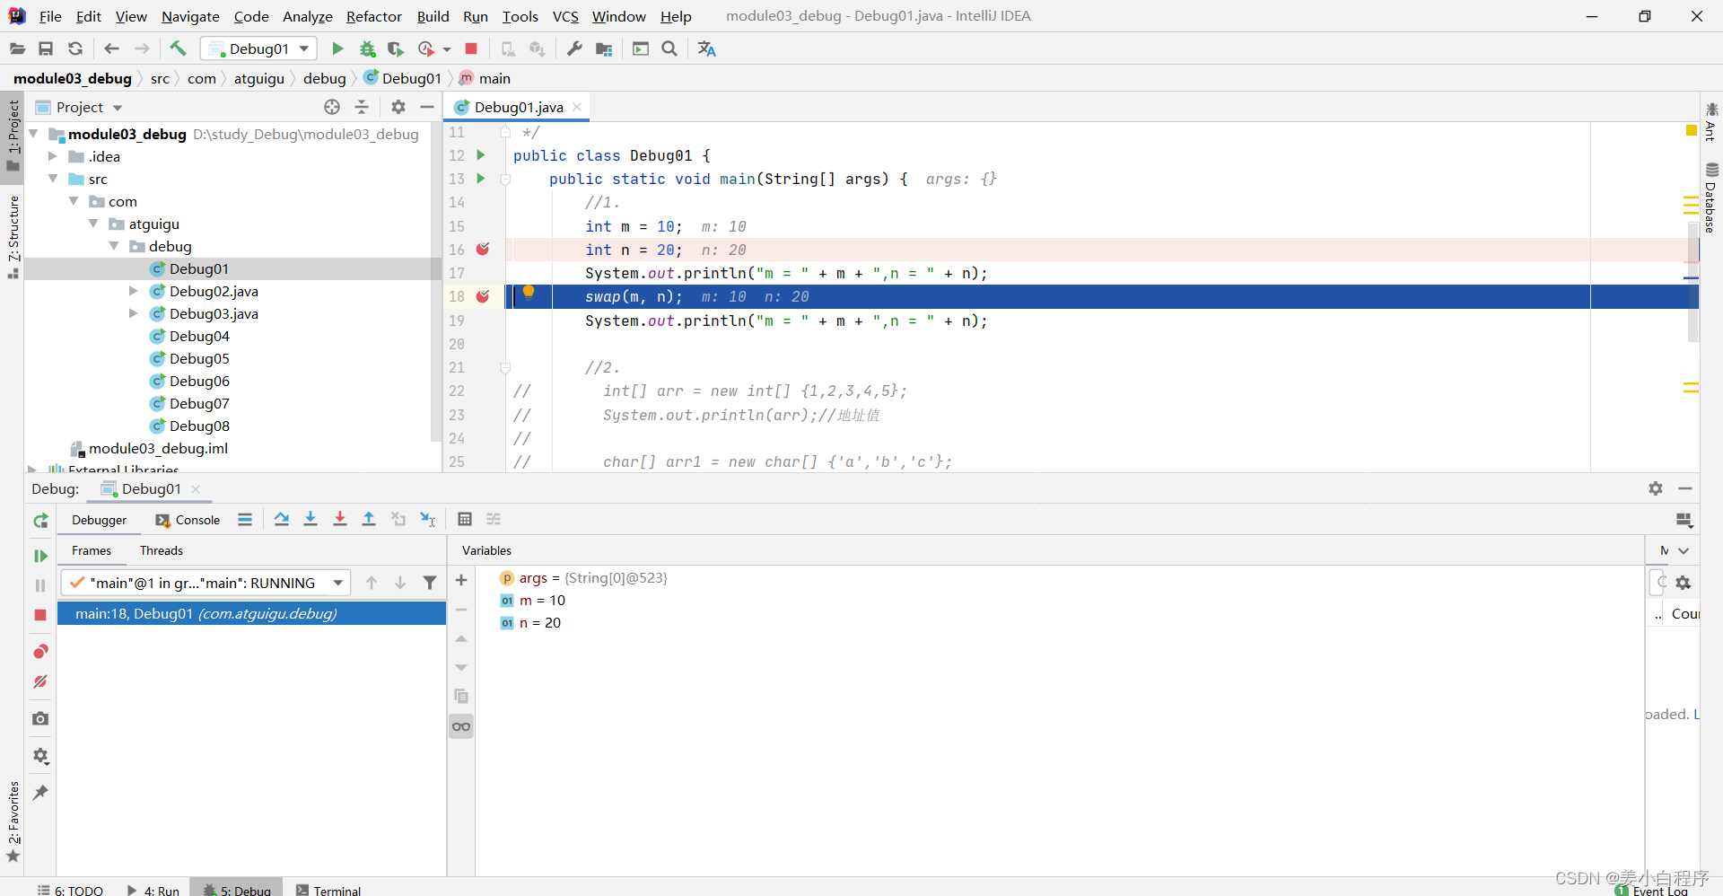The width and height of the screenshot is (1723, 896).
Task: Run to Cursor icon in debugger toolbar
Action: pos(428,519)
